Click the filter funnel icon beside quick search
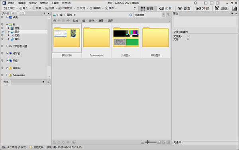 tap(168, 15)
